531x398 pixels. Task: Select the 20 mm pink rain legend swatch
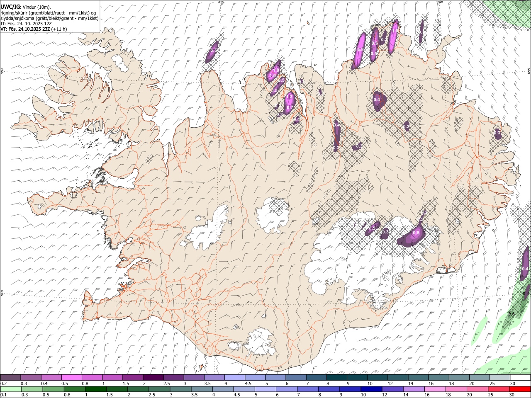coord(477,389)
